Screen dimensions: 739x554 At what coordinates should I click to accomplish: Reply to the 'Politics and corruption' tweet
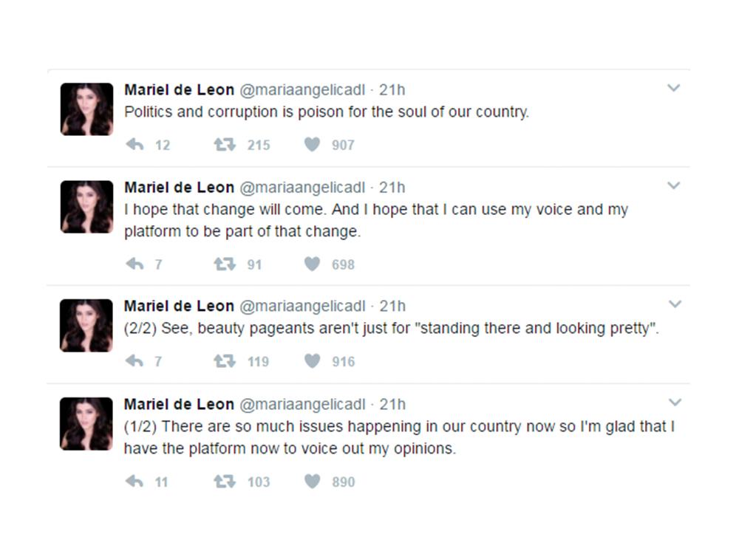tap(134, 145)
